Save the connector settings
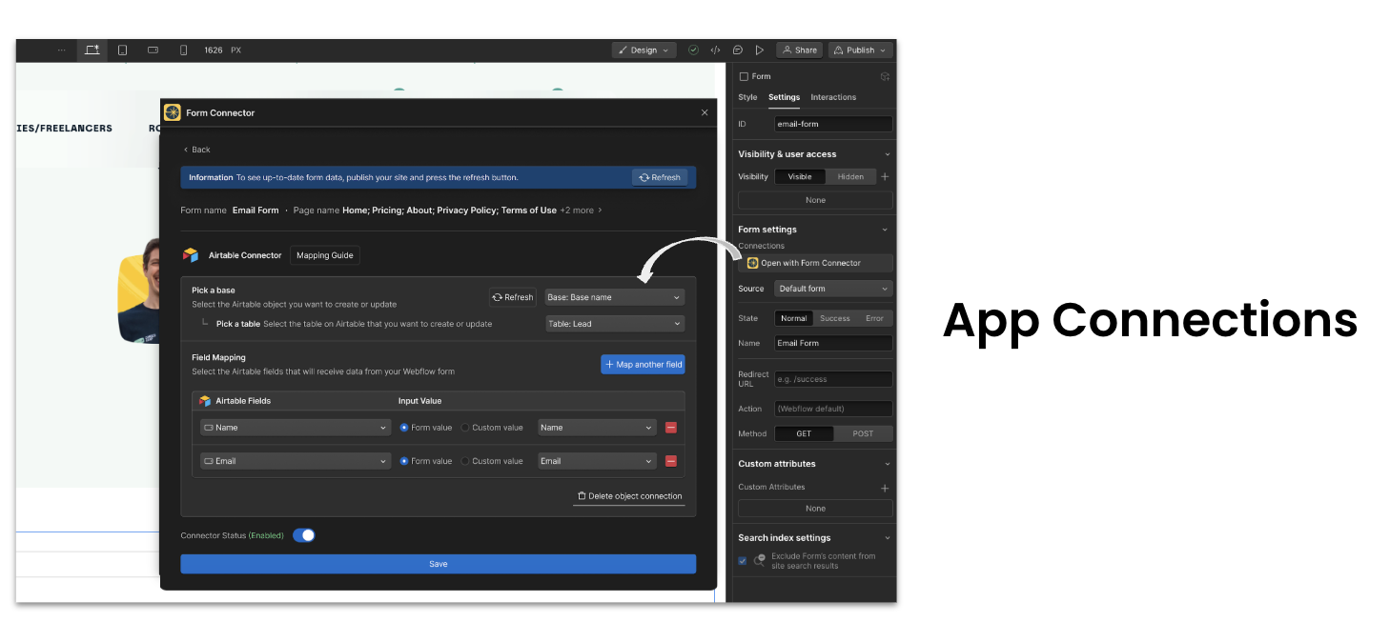The height and width of the screenshot is (642, 1390). [438, 564]
